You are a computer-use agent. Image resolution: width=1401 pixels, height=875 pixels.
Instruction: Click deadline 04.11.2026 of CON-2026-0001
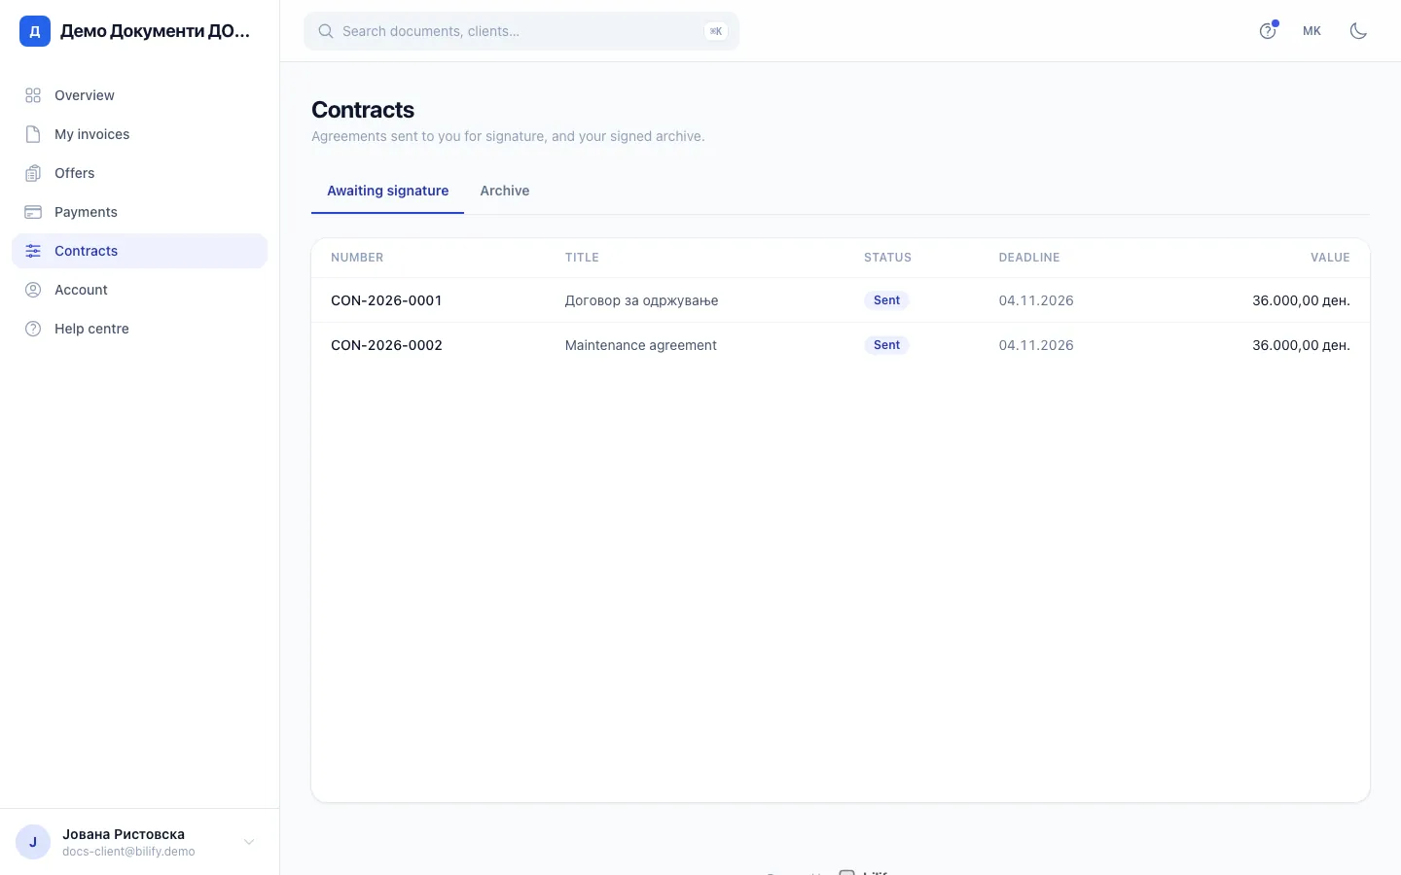(x=1036, y=300)
